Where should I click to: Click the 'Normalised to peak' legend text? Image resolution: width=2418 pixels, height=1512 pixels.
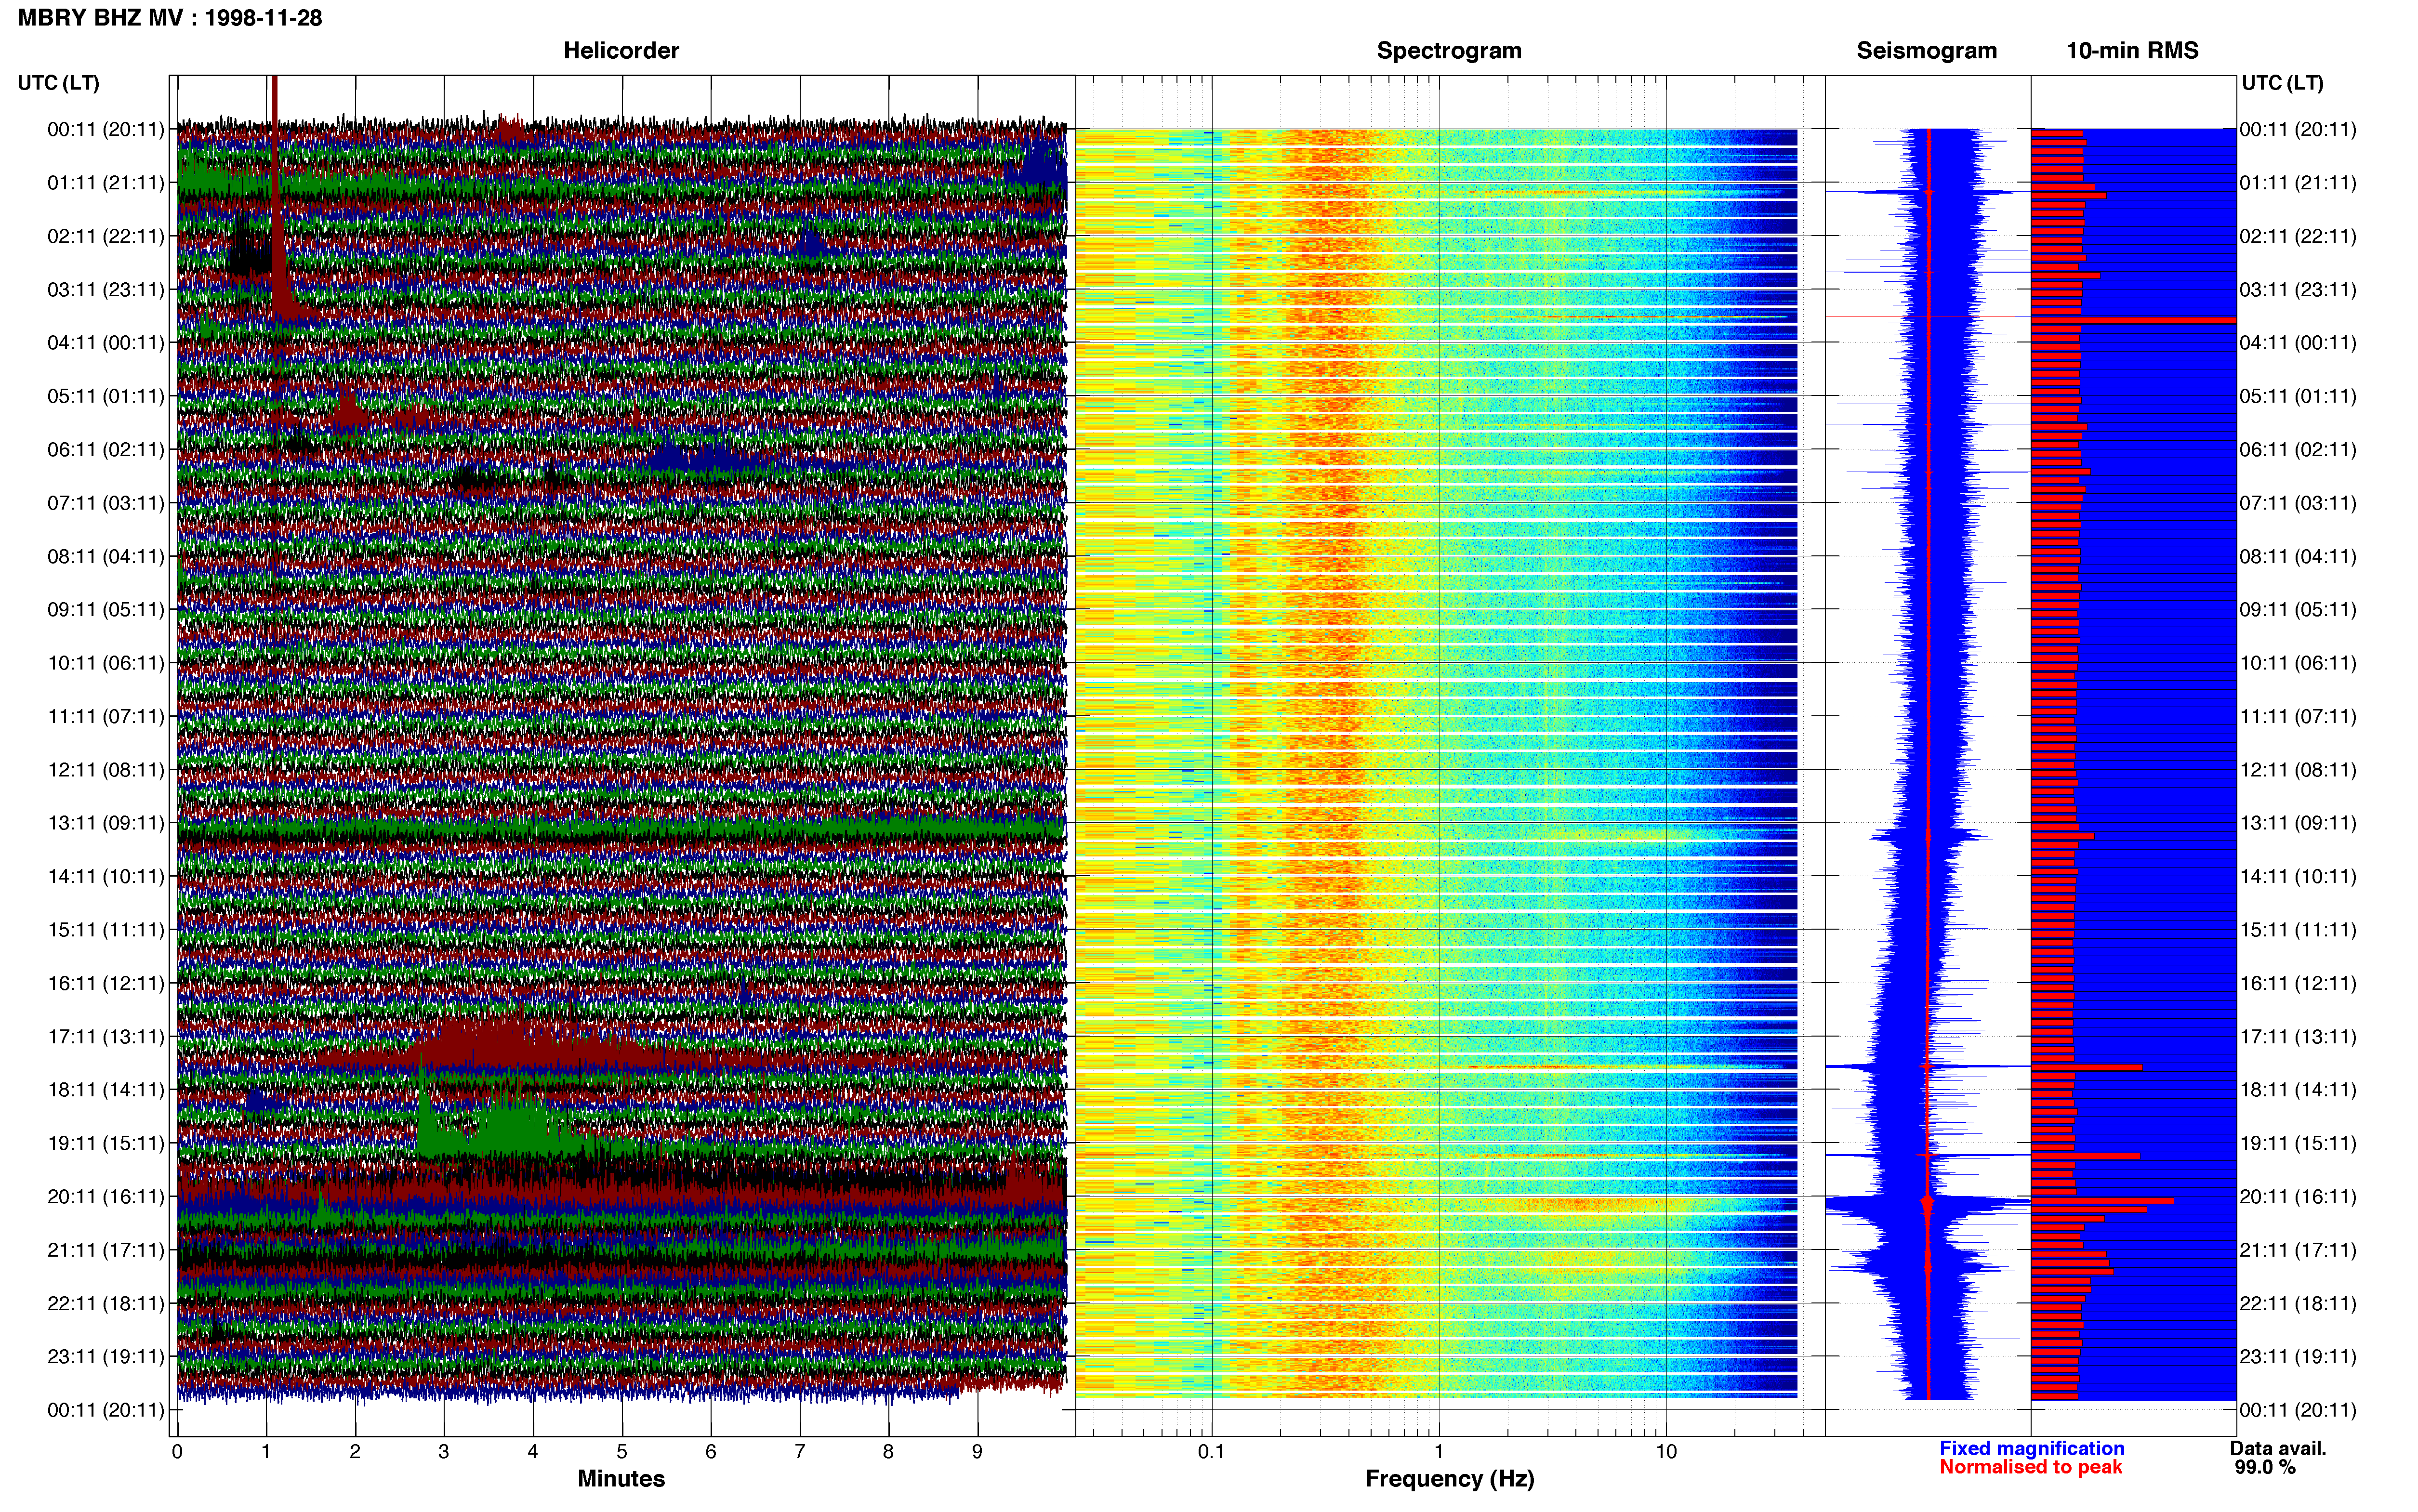tap(2030, 1467)
